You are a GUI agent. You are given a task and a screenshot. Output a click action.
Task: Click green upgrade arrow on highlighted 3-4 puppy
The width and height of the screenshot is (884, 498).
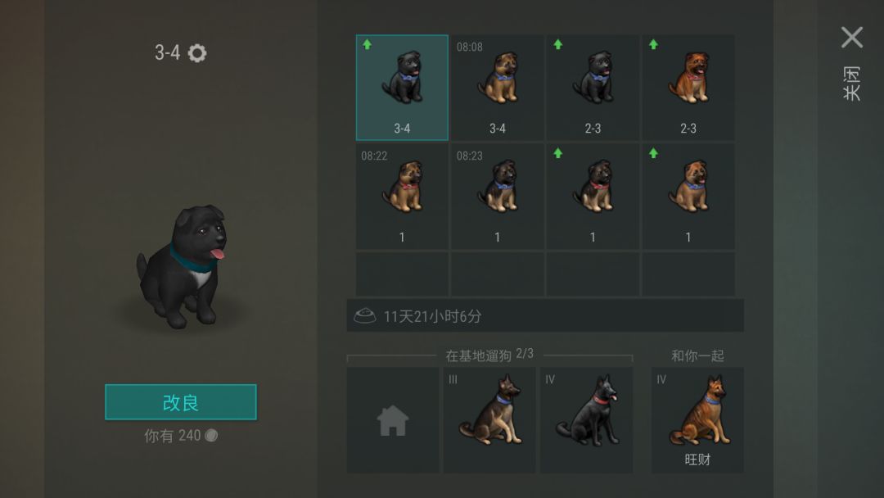pos(367,44)
